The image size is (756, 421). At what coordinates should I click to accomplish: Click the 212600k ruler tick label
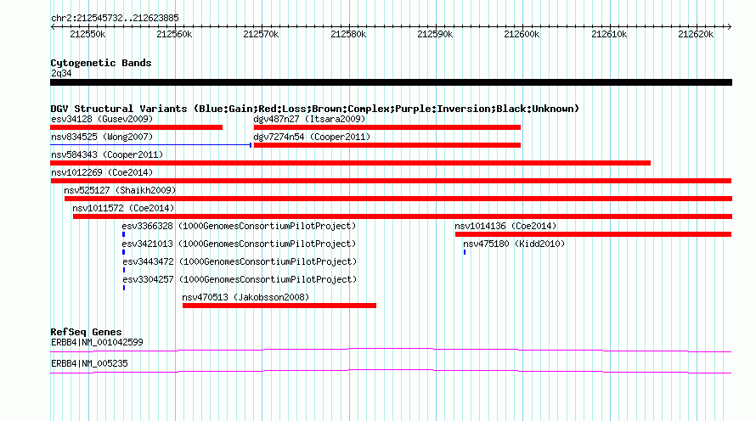[522, 34]
